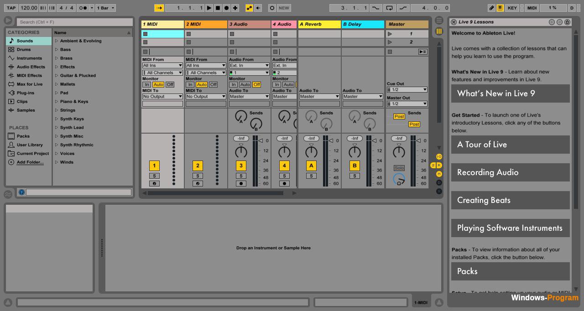Toggle the In/Out section show button
Viewport: 584px width, 311px height.
pyautogui.click(x=439, y=156)
